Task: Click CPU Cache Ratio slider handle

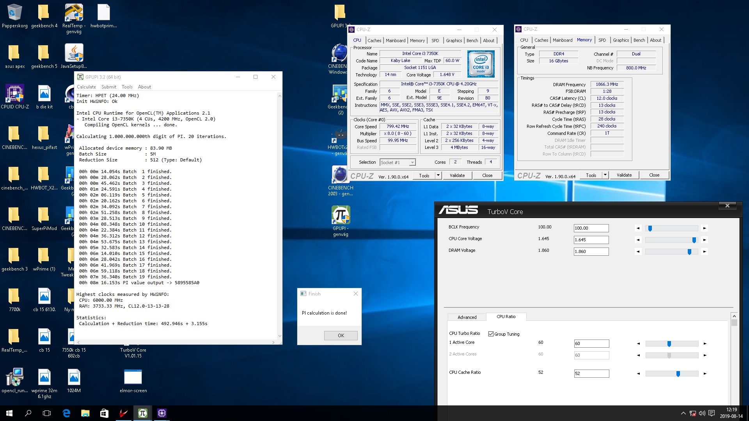Action: tap(678, 374)
